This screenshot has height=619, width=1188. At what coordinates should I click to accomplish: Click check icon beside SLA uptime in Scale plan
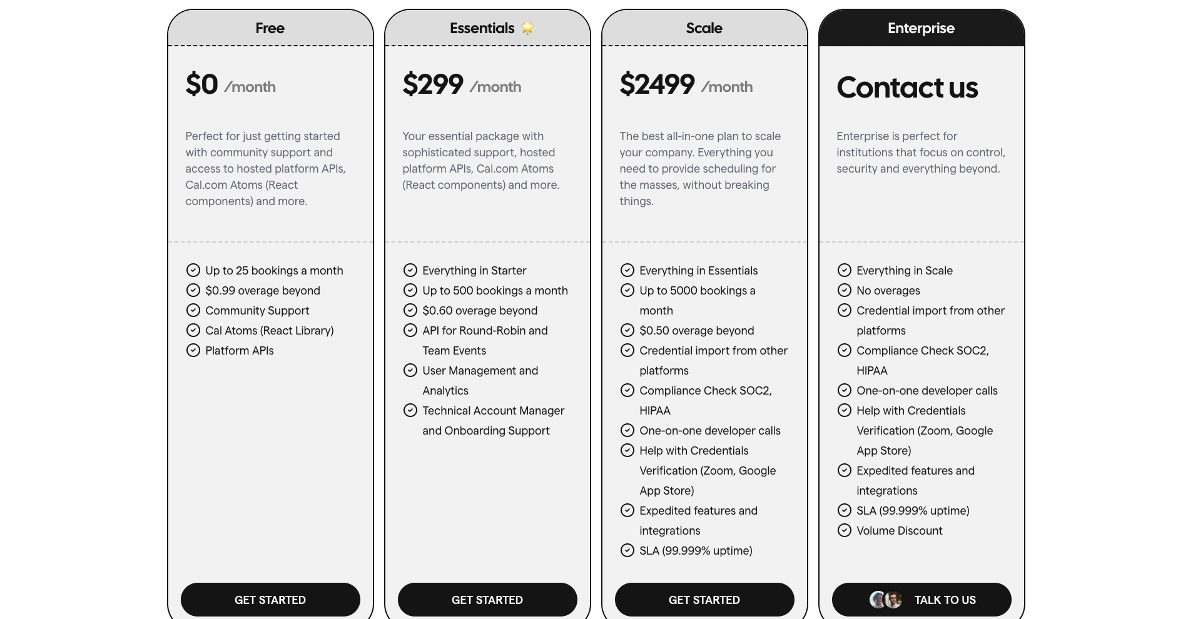627,550
